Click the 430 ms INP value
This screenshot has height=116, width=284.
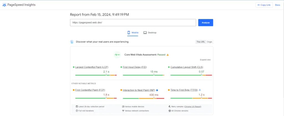[x=154, y=95]
